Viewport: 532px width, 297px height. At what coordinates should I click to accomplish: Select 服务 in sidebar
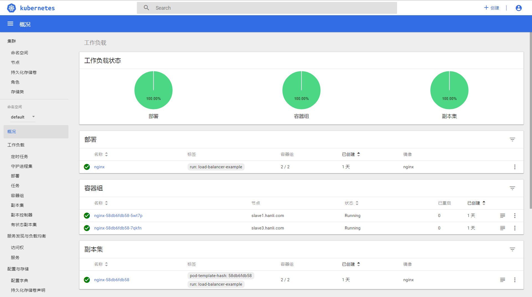click(15, 258)
